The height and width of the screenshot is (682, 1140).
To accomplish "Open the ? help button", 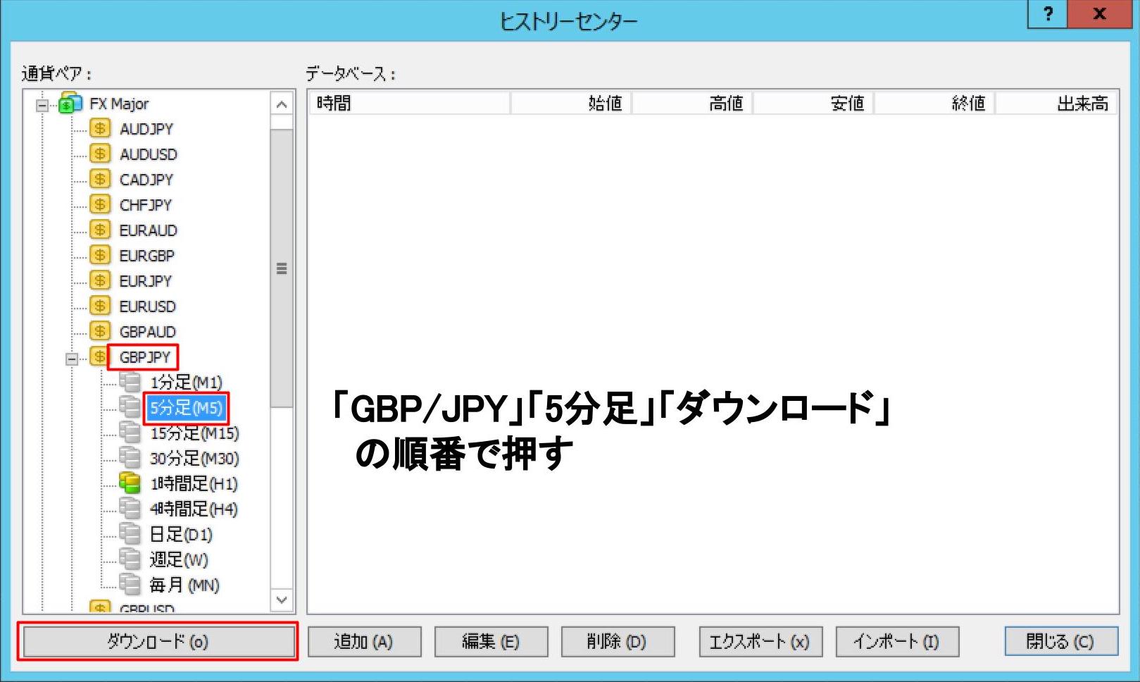I will [1047, 14].
